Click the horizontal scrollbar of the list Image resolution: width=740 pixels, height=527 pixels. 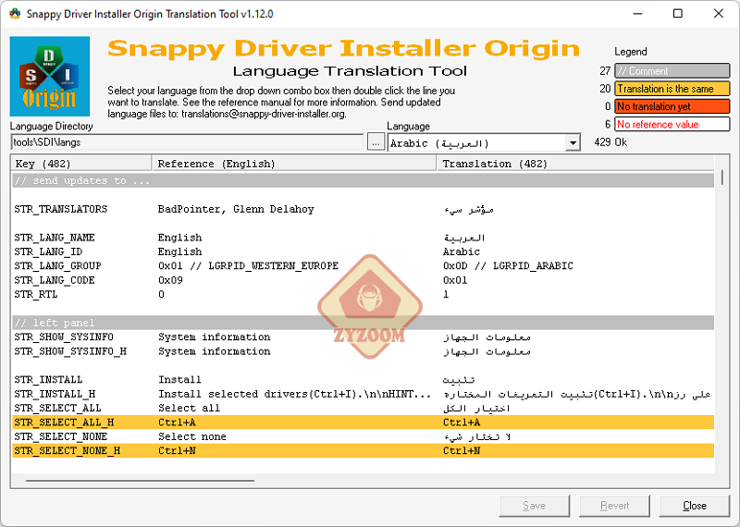[141, 481]
